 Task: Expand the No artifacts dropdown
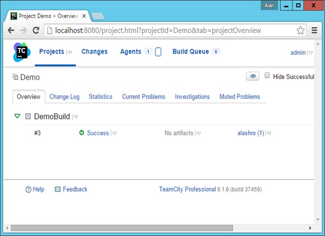(199, 134)
